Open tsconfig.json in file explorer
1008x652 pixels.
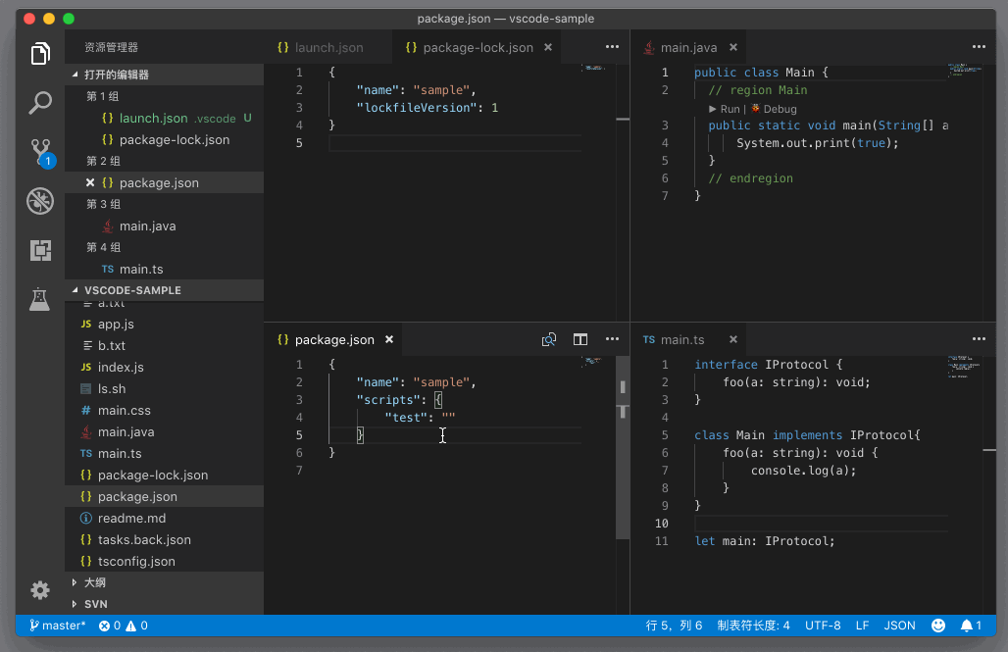[x=135, y=561]
